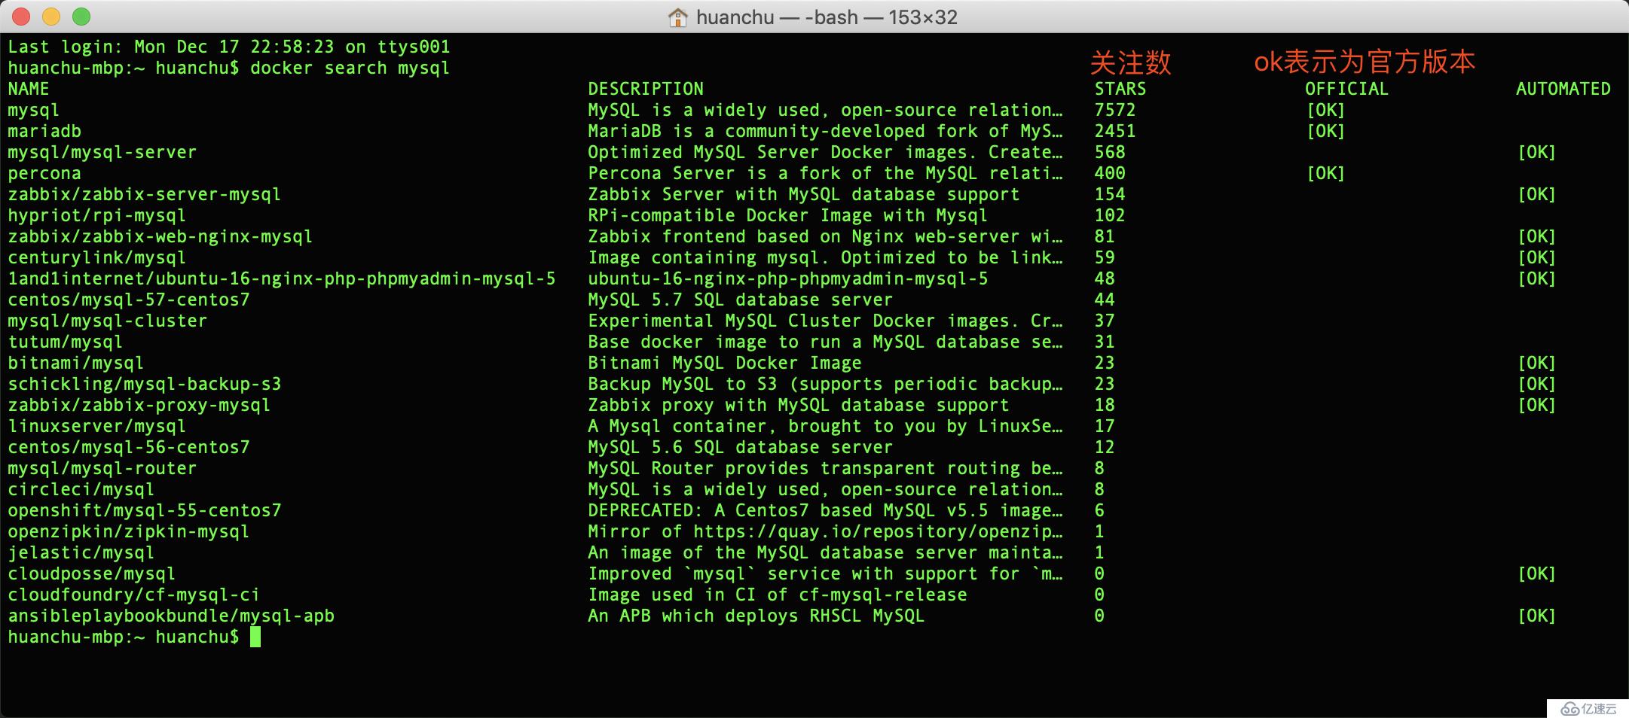Click the OFFICIAL [OK] in percona row
Viewport: 1629px width, 718px height.
tap(1326, 173)
